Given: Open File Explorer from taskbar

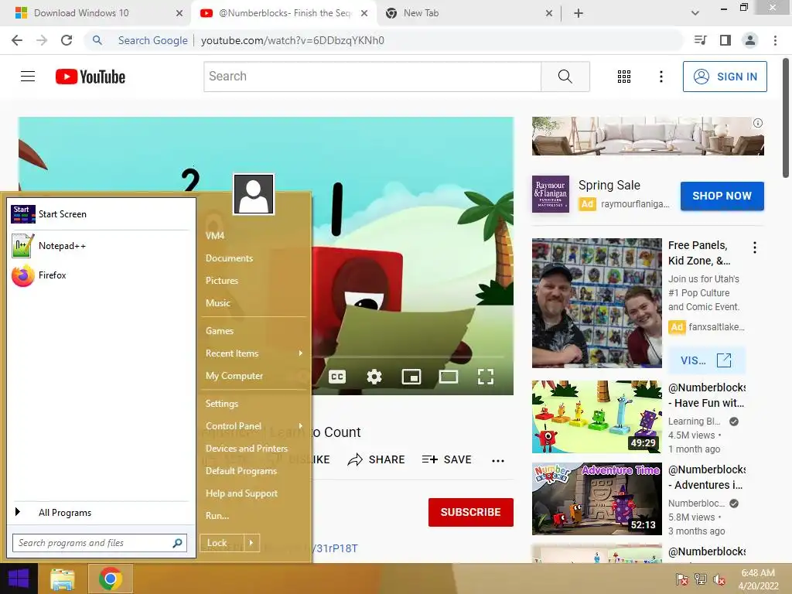Looking at the screenshot, I should tap(63, 579).
